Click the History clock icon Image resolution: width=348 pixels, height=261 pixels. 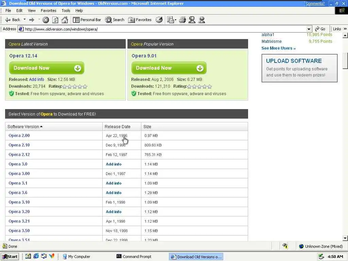159,20
